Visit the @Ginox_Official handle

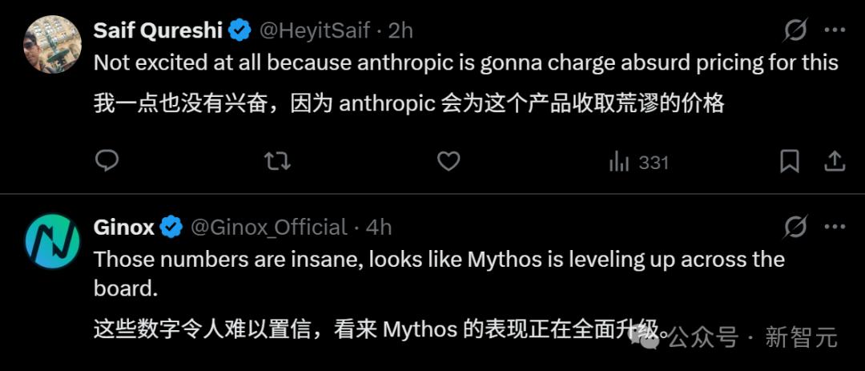pyautogui.click(x=269, y=228)
